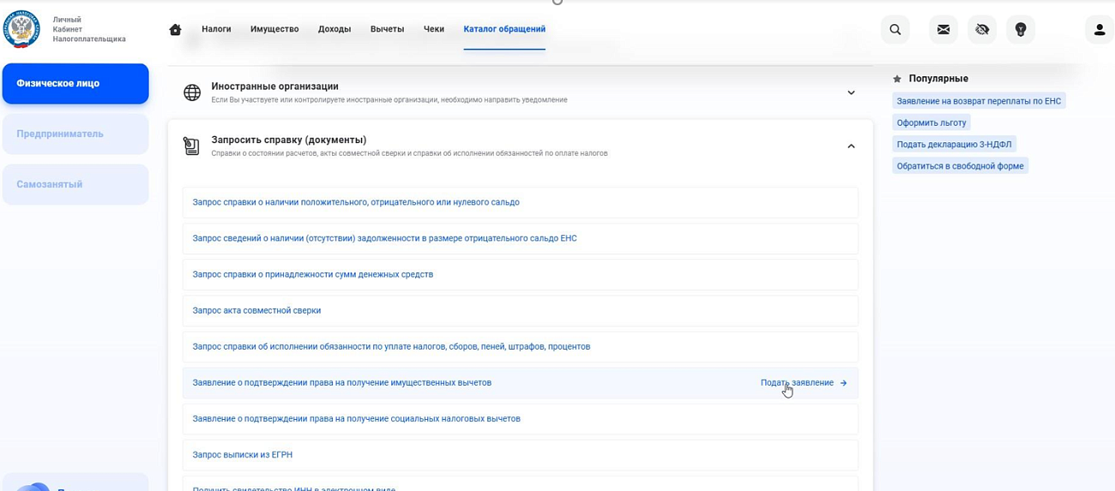Viewport: 1115px width, 491px height.
Task: Open Запрос акта совместной сверки
Action: (x=256, y=311)
